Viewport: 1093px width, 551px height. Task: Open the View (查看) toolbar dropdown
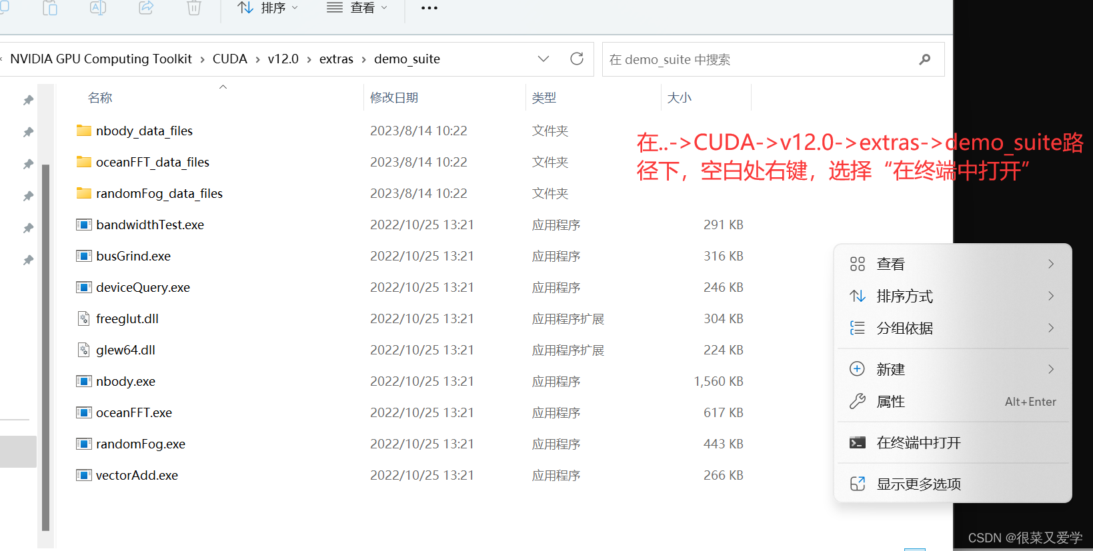[357, 8]
